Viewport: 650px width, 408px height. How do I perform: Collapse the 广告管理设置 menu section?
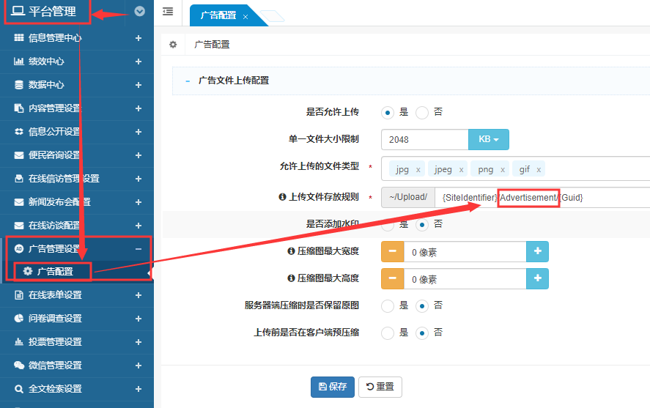[138, 248]
